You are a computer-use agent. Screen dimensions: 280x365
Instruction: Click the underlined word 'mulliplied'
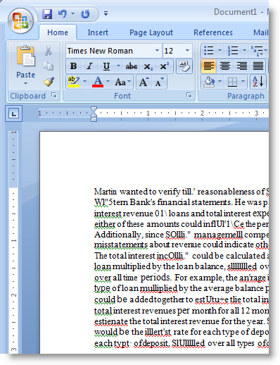tap(159, 288)
